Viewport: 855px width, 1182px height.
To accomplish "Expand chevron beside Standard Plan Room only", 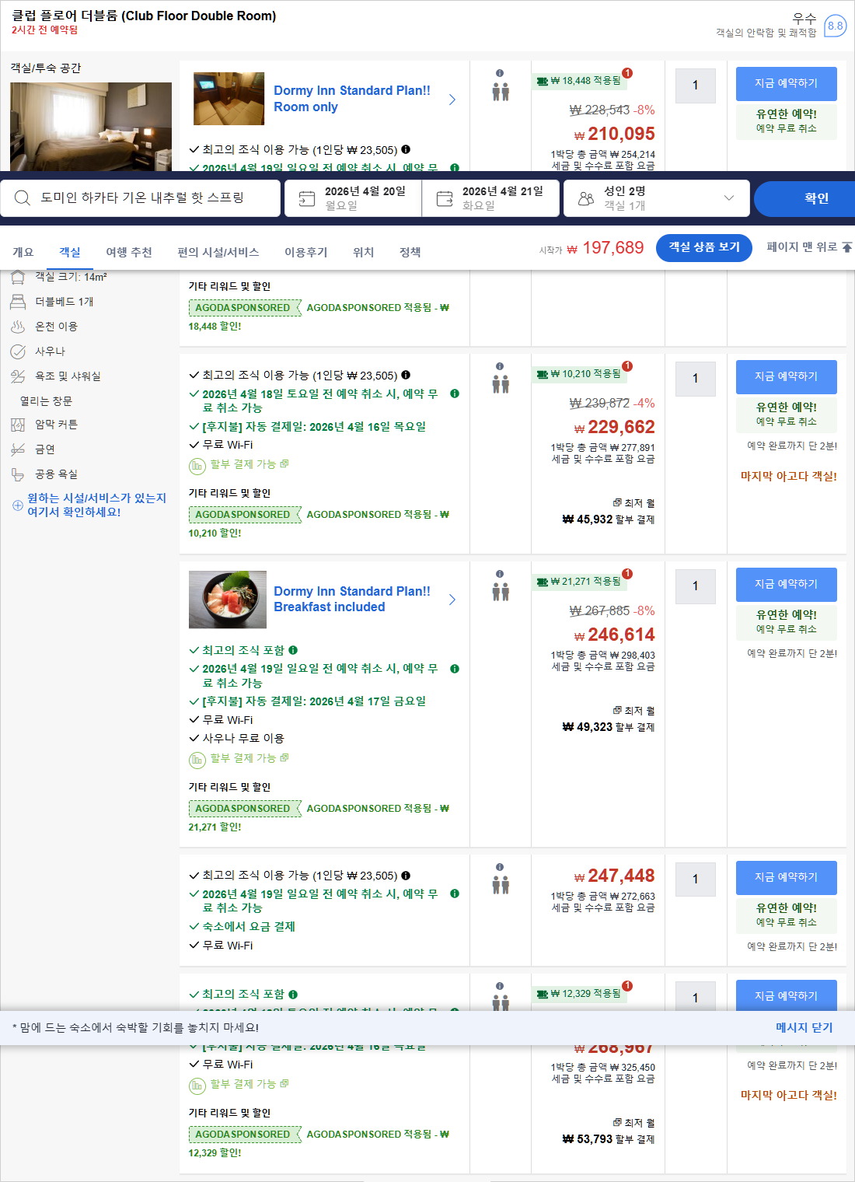I will point(452,100).
